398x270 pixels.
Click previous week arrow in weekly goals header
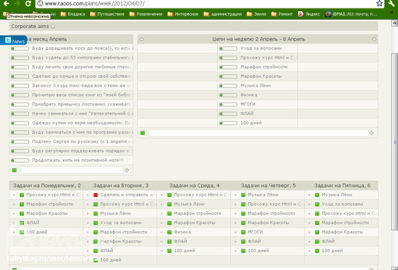tap(141, 39)
